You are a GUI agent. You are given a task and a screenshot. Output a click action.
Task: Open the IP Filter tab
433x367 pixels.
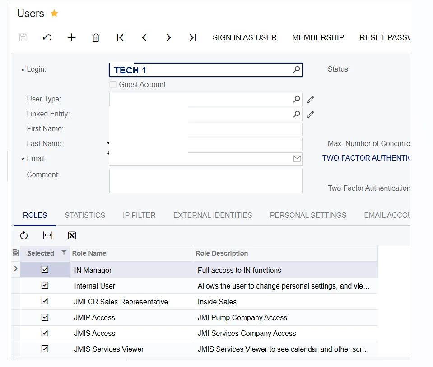pyautogui.click(x=139, y=215)
